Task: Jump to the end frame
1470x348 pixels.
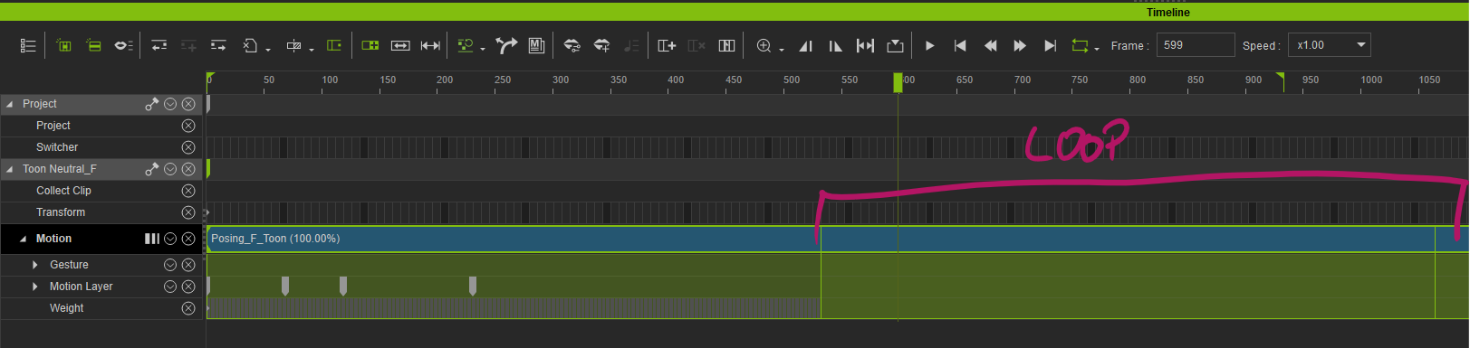Action: point(1050,45)
